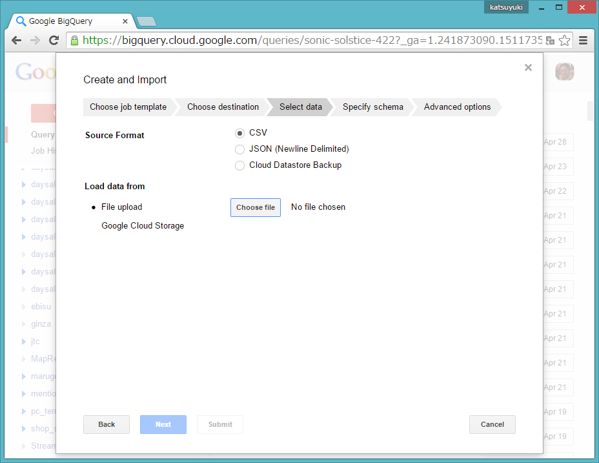Expand the mentio dataset
The height and width of the screenshot is (463, 599).
[24, 394]
